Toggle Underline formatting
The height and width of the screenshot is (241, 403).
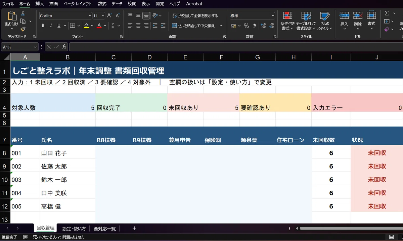59,26
